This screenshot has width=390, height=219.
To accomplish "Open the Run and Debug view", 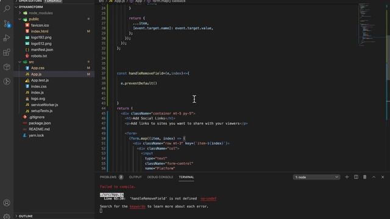I will [7, 38].
